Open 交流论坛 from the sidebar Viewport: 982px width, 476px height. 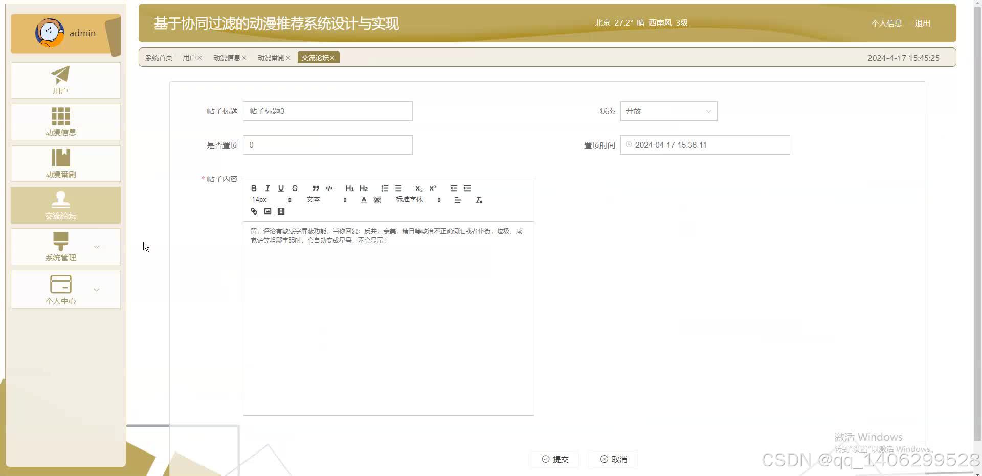click(65, 205)
